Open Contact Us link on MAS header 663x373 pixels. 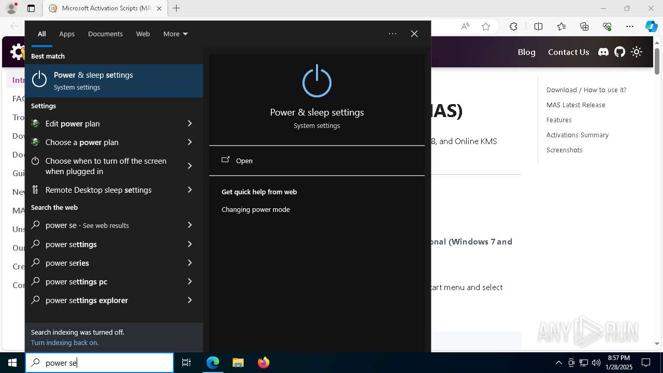pyautogui.click(x=568, y=52)
